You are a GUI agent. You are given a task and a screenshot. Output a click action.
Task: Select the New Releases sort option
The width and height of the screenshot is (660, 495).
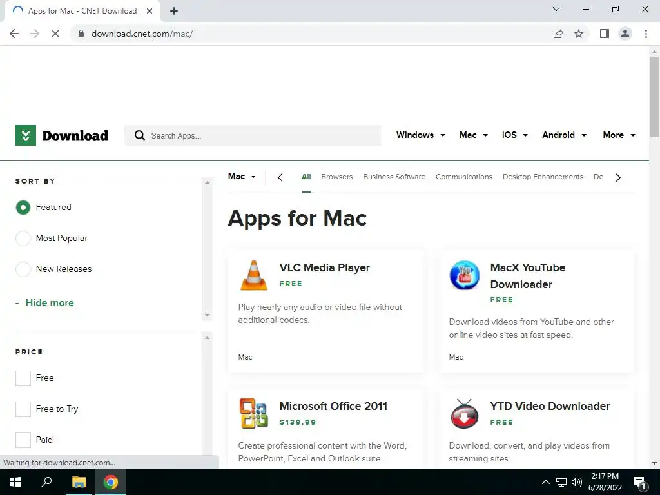tap(23, 269)
